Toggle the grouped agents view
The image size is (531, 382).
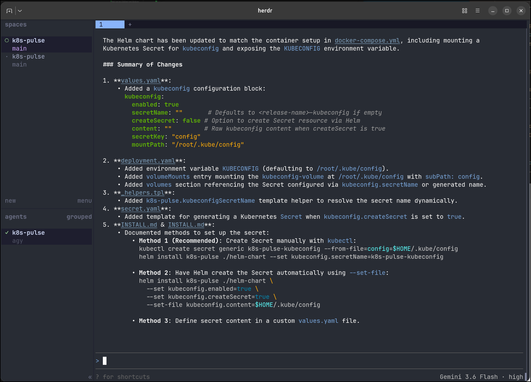point(79,217)
